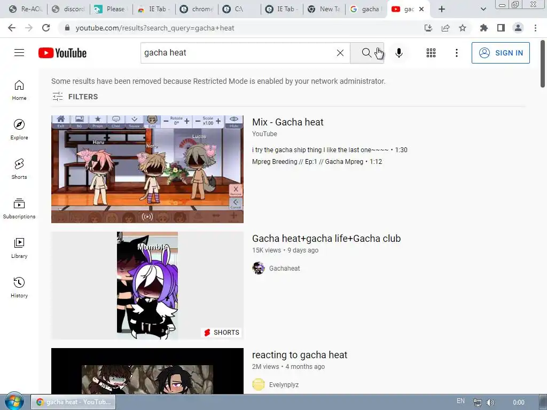547x410 pixels.
Task: Bookmark this page with the star
Action: click(463, 28)
